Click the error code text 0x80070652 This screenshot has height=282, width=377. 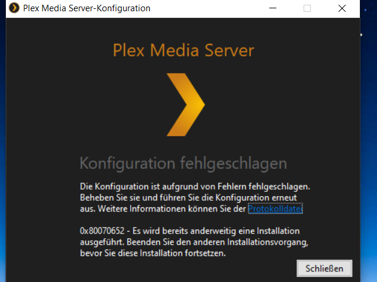click(x=102, y=230)
